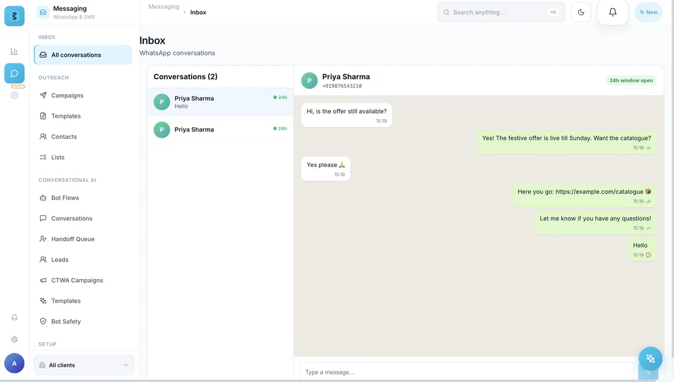The image size is (674, 382).
Task: Click the Handoff Queue person-plus icon
Action: point(43,239)
